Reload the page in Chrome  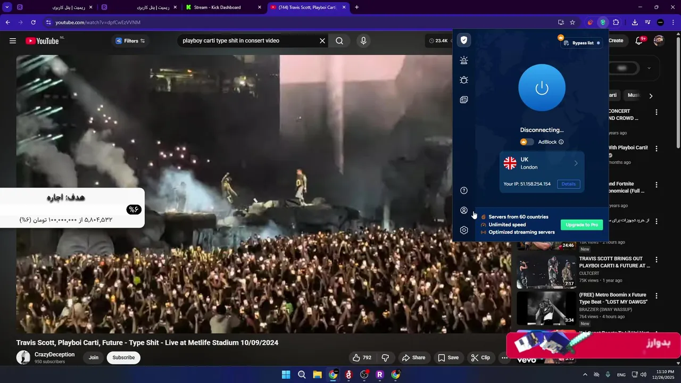click(34, 22)
